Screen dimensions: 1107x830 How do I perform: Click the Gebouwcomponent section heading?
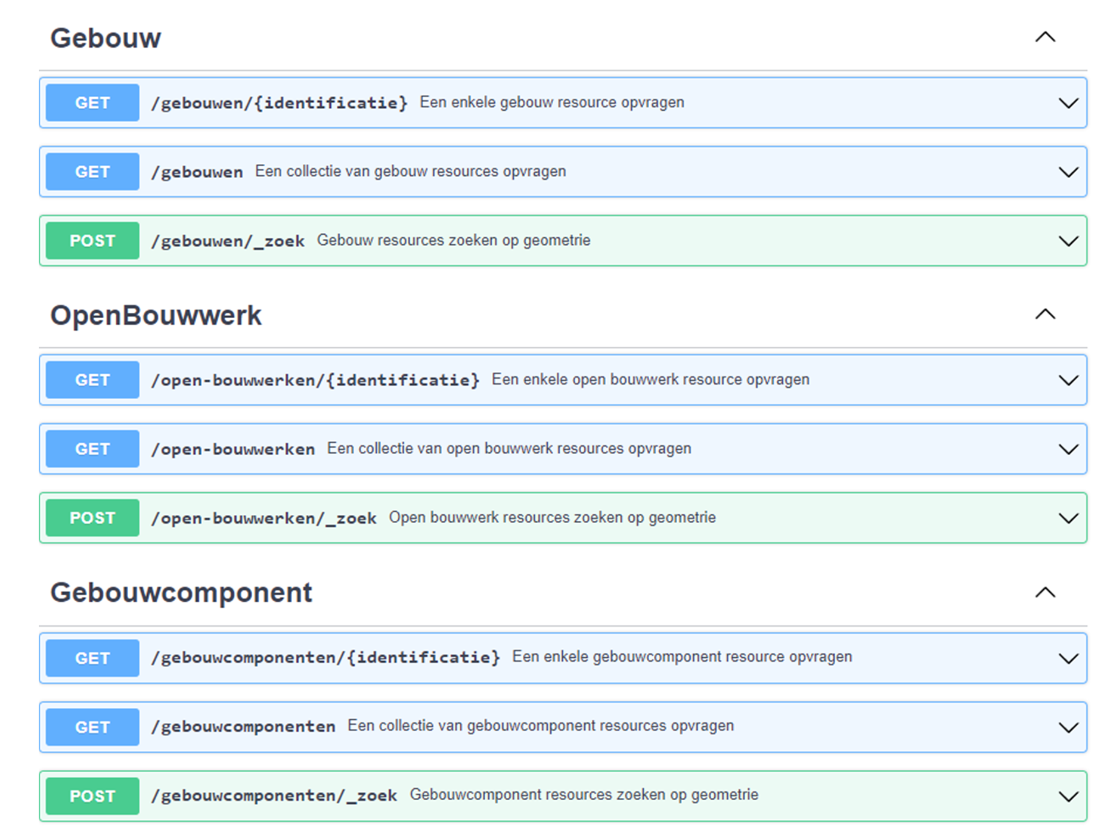(x=181, y=592)
